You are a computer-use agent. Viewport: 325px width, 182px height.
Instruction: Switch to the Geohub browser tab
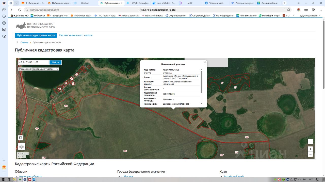point(85,3)
